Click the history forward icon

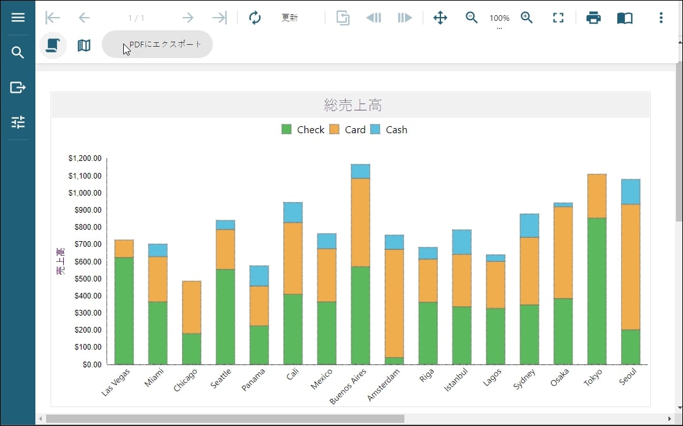[x=404, y=18]
